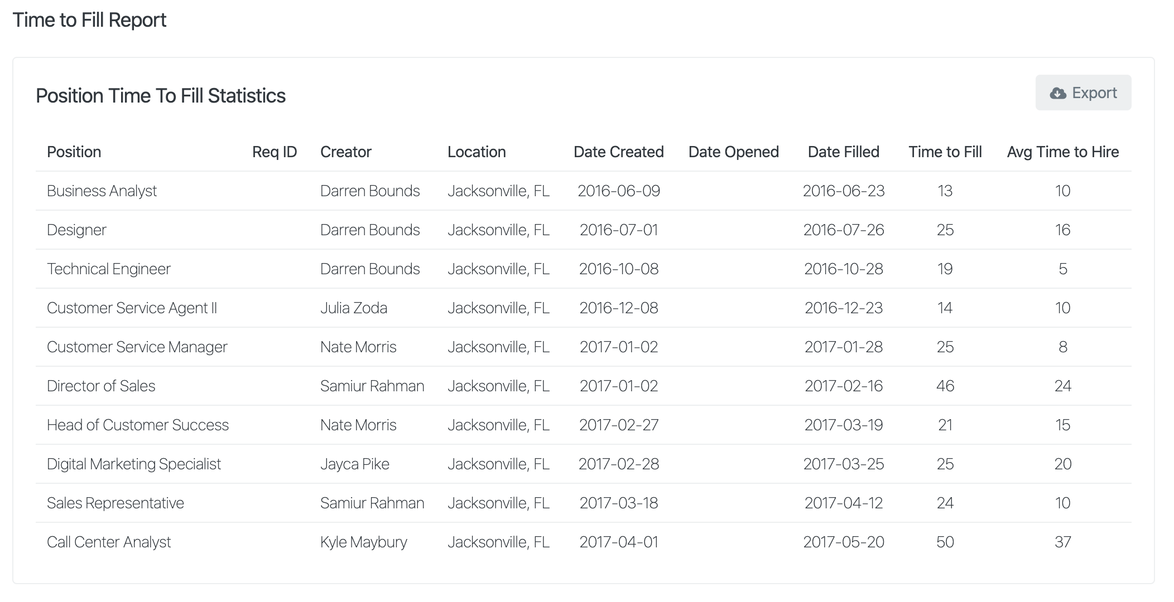The height and width of the screenshot is (602, 1174).
Task: Click the Time to Fill header
Action: pyautogui.click(x=945, y=152)
